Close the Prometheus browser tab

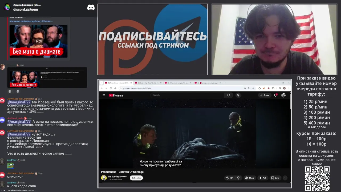click(131, 83)
